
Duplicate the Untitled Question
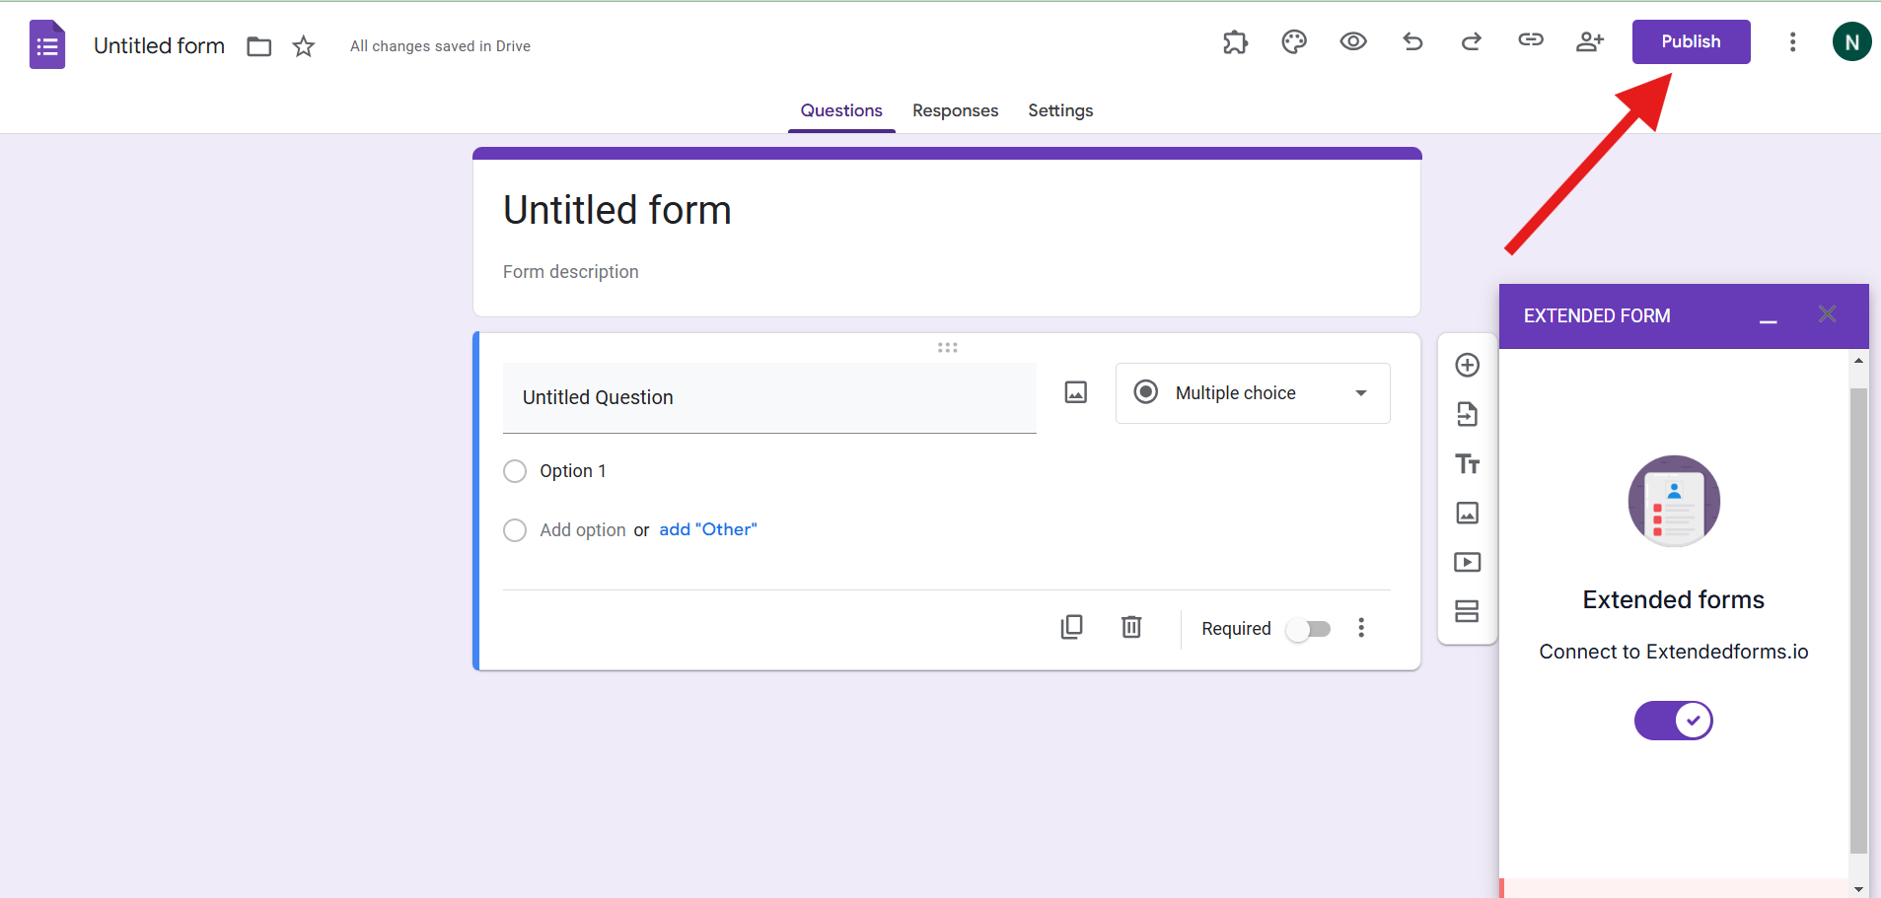pos(1071,627)
